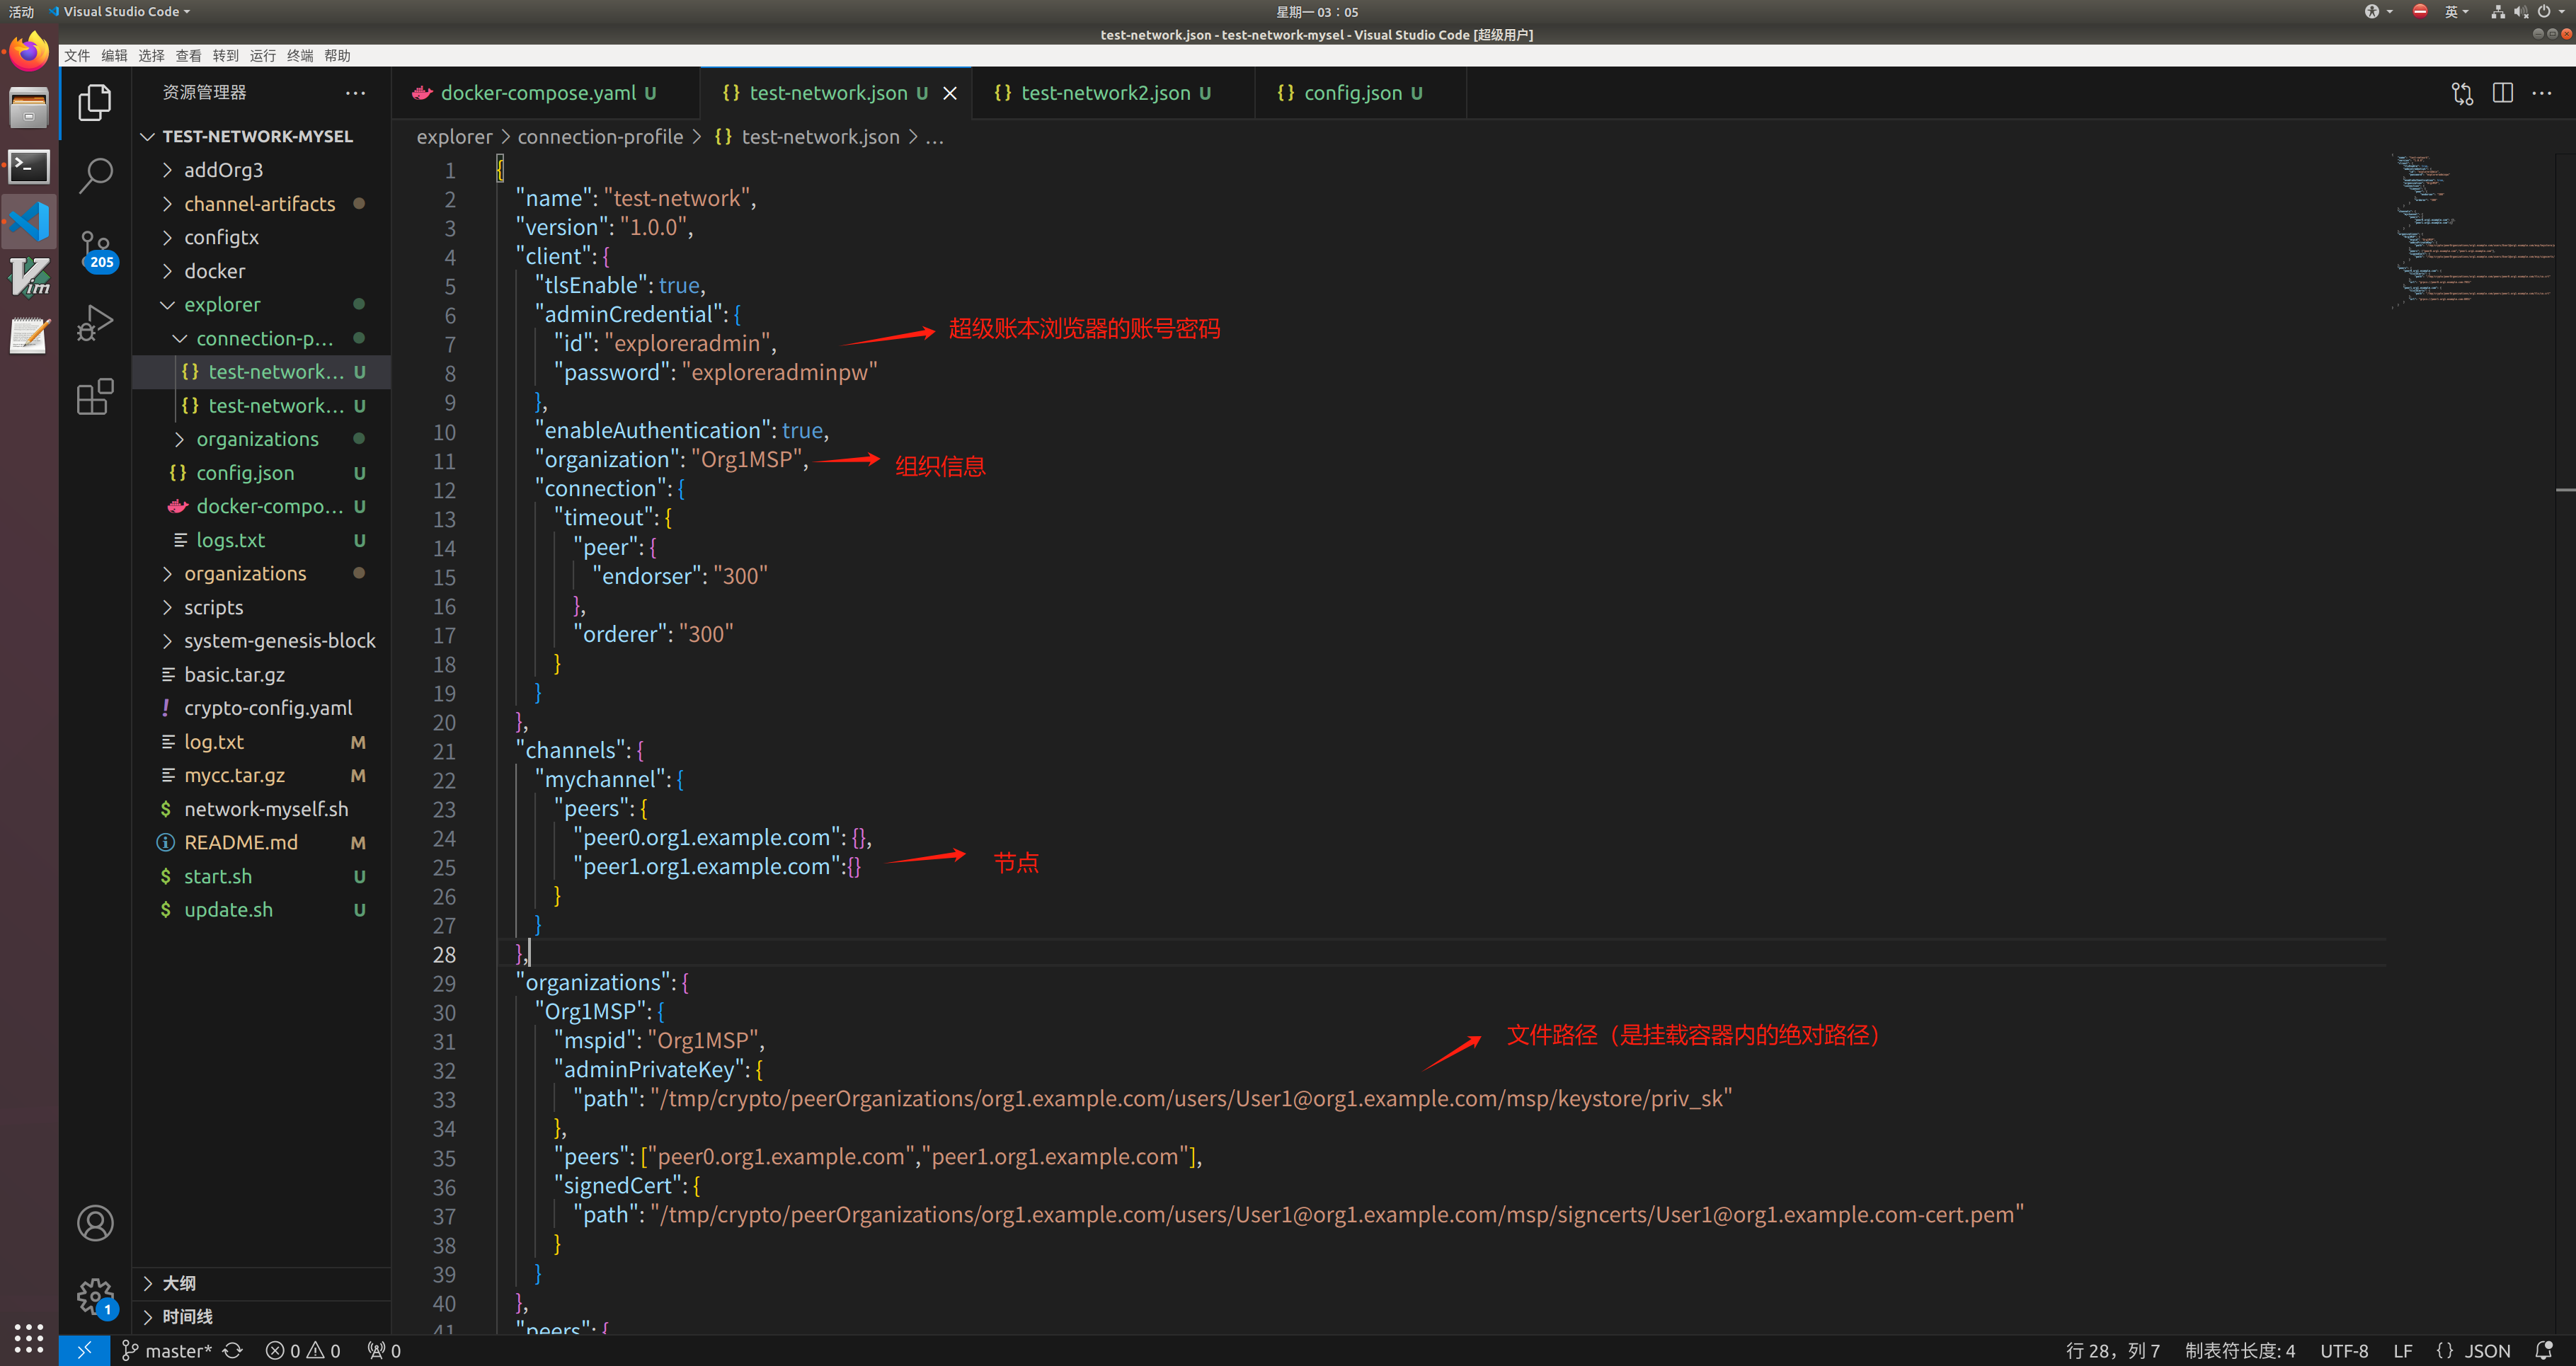Open the Terminal from the dock

29,166
